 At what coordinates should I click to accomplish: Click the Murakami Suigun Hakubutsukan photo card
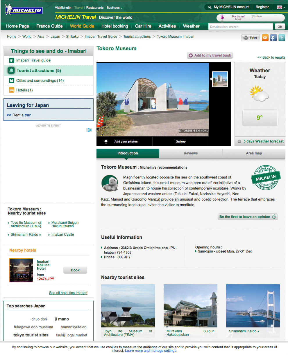190,306
